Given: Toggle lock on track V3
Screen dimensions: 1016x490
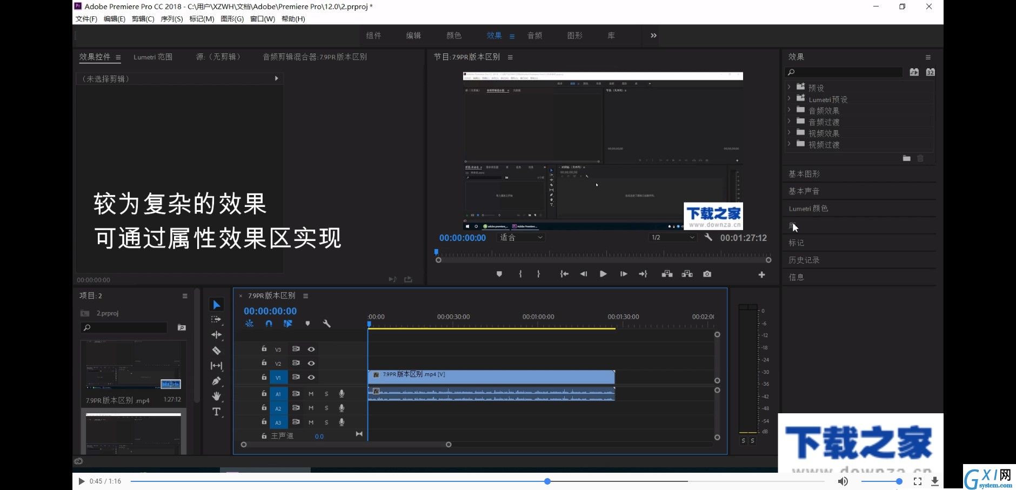Looking at the screenshot, I should pos(264,348).
